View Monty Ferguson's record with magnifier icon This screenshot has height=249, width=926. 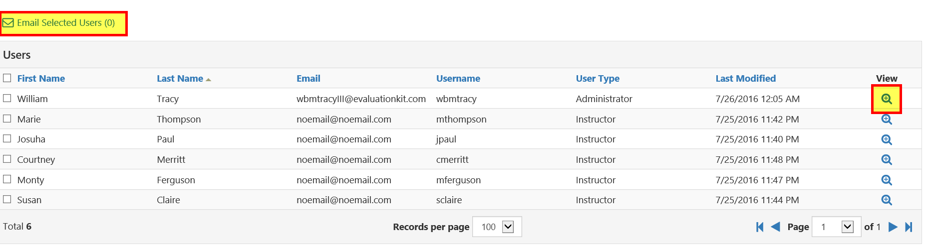tap(886, 180)
